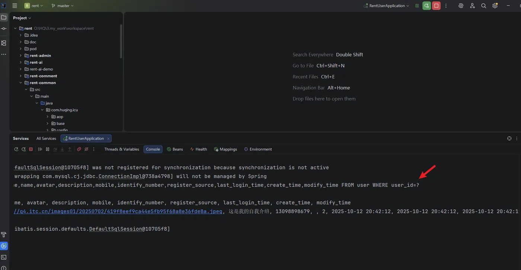Switch to the Beans tab

(x=175, y=149)
